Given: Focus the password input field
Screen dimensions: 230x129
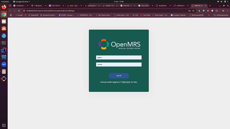Looking at the screenshot, I should tap(119, 64).
